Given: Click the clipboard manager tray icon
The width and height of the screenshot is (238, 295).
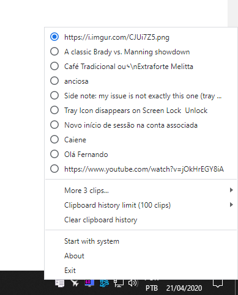Looking at the screenshot, I should (x=60, y=283).
